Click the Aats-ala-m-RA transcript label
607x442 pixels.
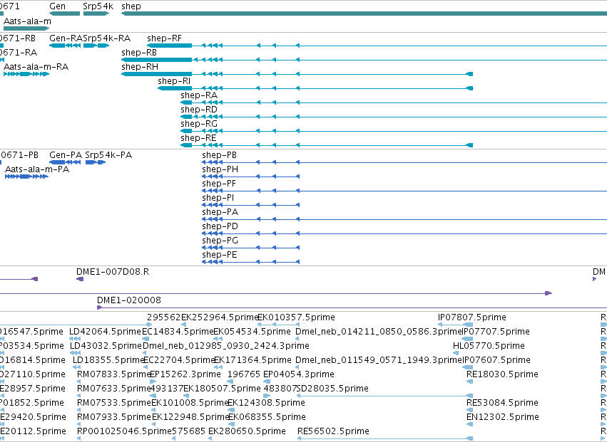click(x=36, y=67)
